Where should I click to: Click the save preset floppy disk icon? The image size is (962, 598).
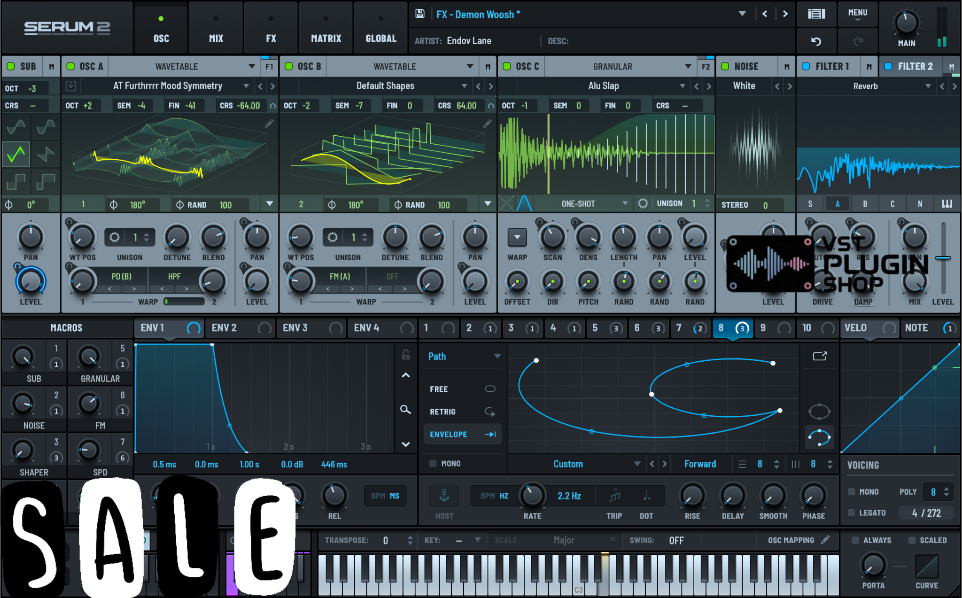coord(419,14)
